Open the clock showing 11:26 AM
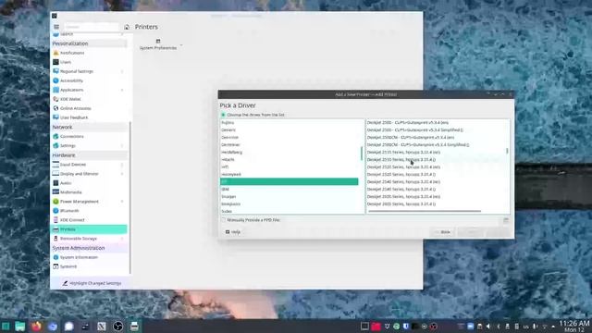The height and width of the screenshot is (333, 592). (x=573, y=327)
